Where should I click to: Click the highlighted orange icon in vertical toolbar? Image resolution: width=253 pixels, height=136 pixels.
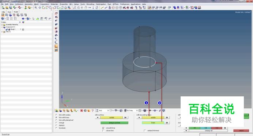point(56,47)
